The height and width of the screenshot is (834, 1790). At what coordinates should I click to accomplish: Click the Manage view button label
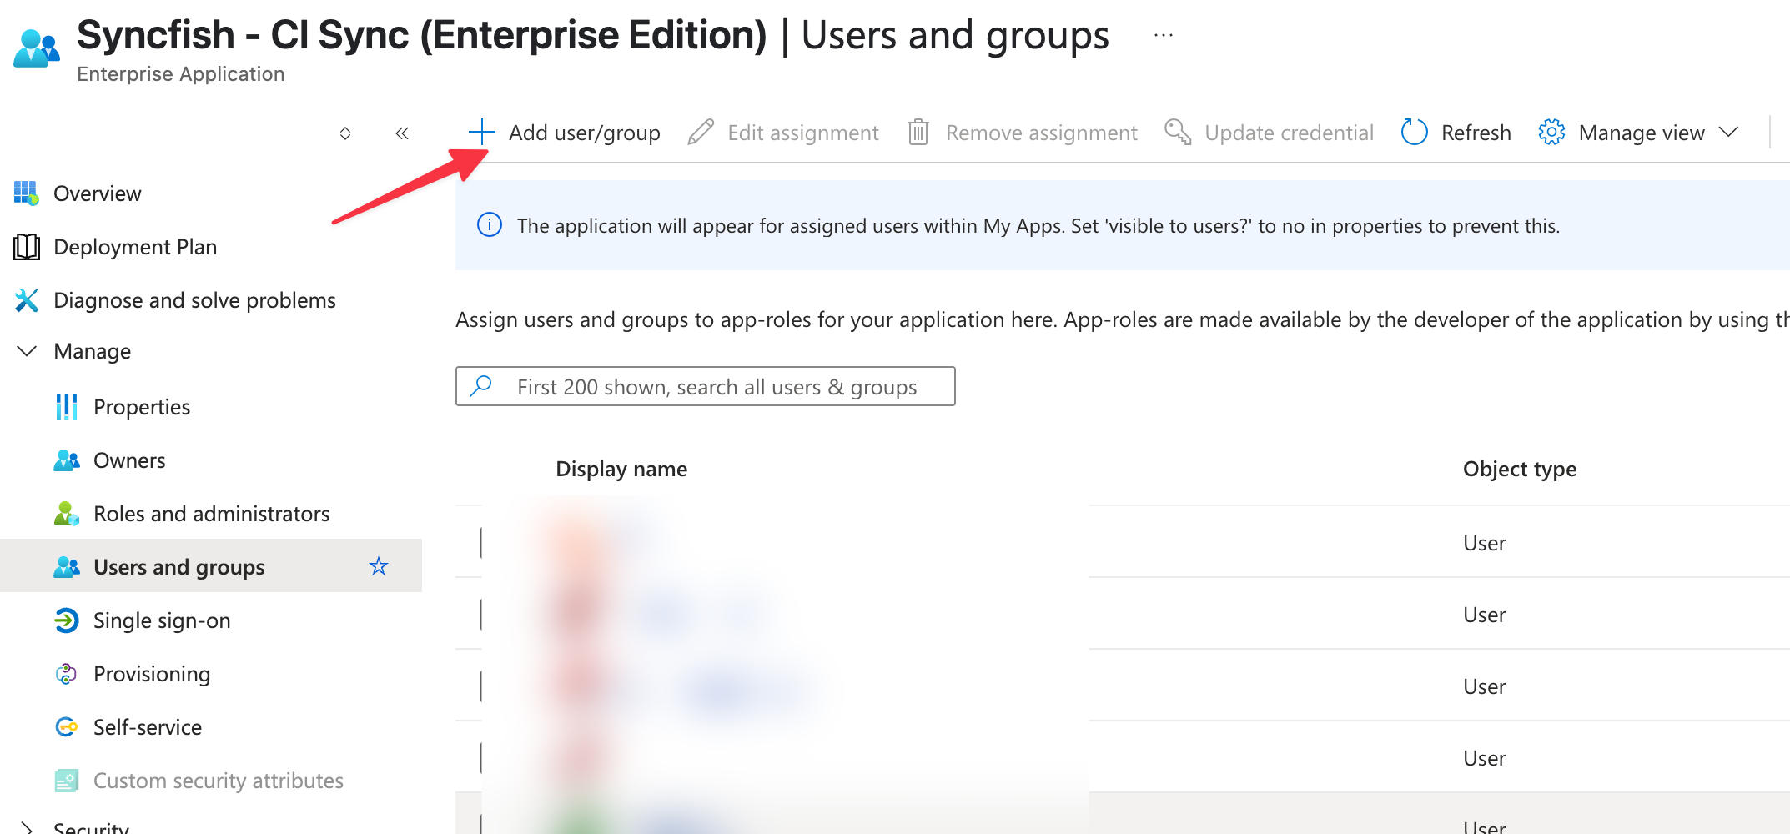1642,133
